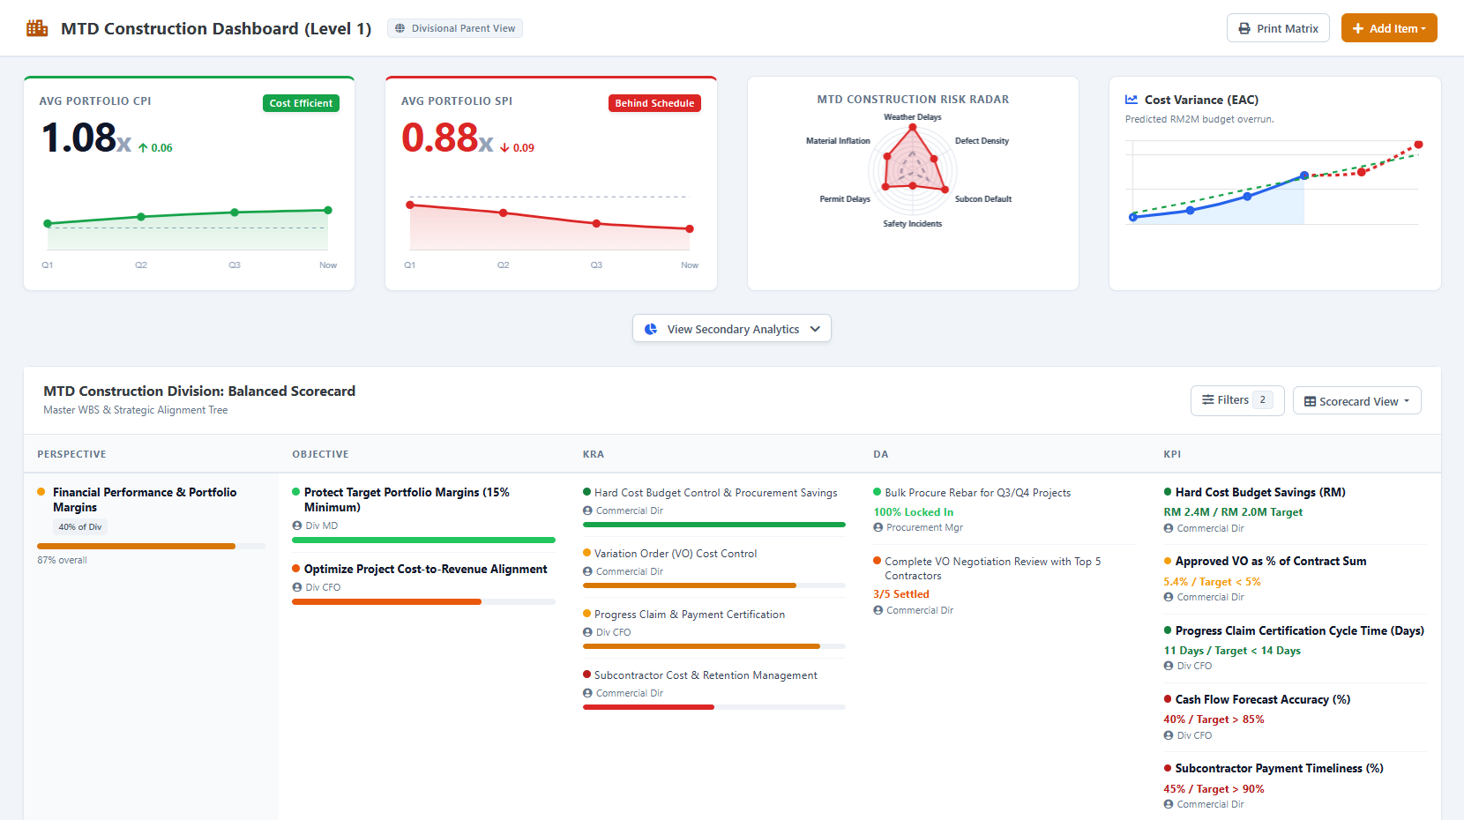Click the pie chart icon beside Secondary Analytics
The image size is (1464, 820).
(651, 329)
